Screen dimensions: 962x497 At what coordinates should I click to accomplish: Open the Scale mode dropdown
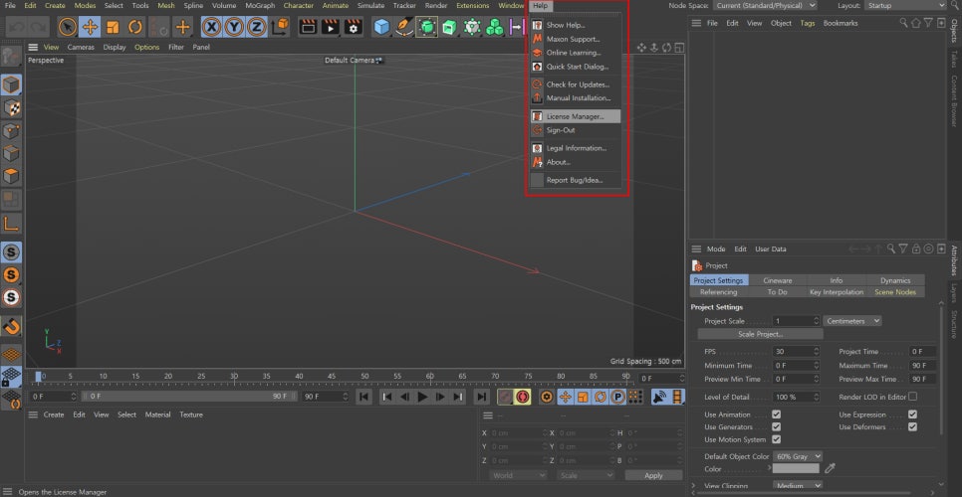coord(586,475)
